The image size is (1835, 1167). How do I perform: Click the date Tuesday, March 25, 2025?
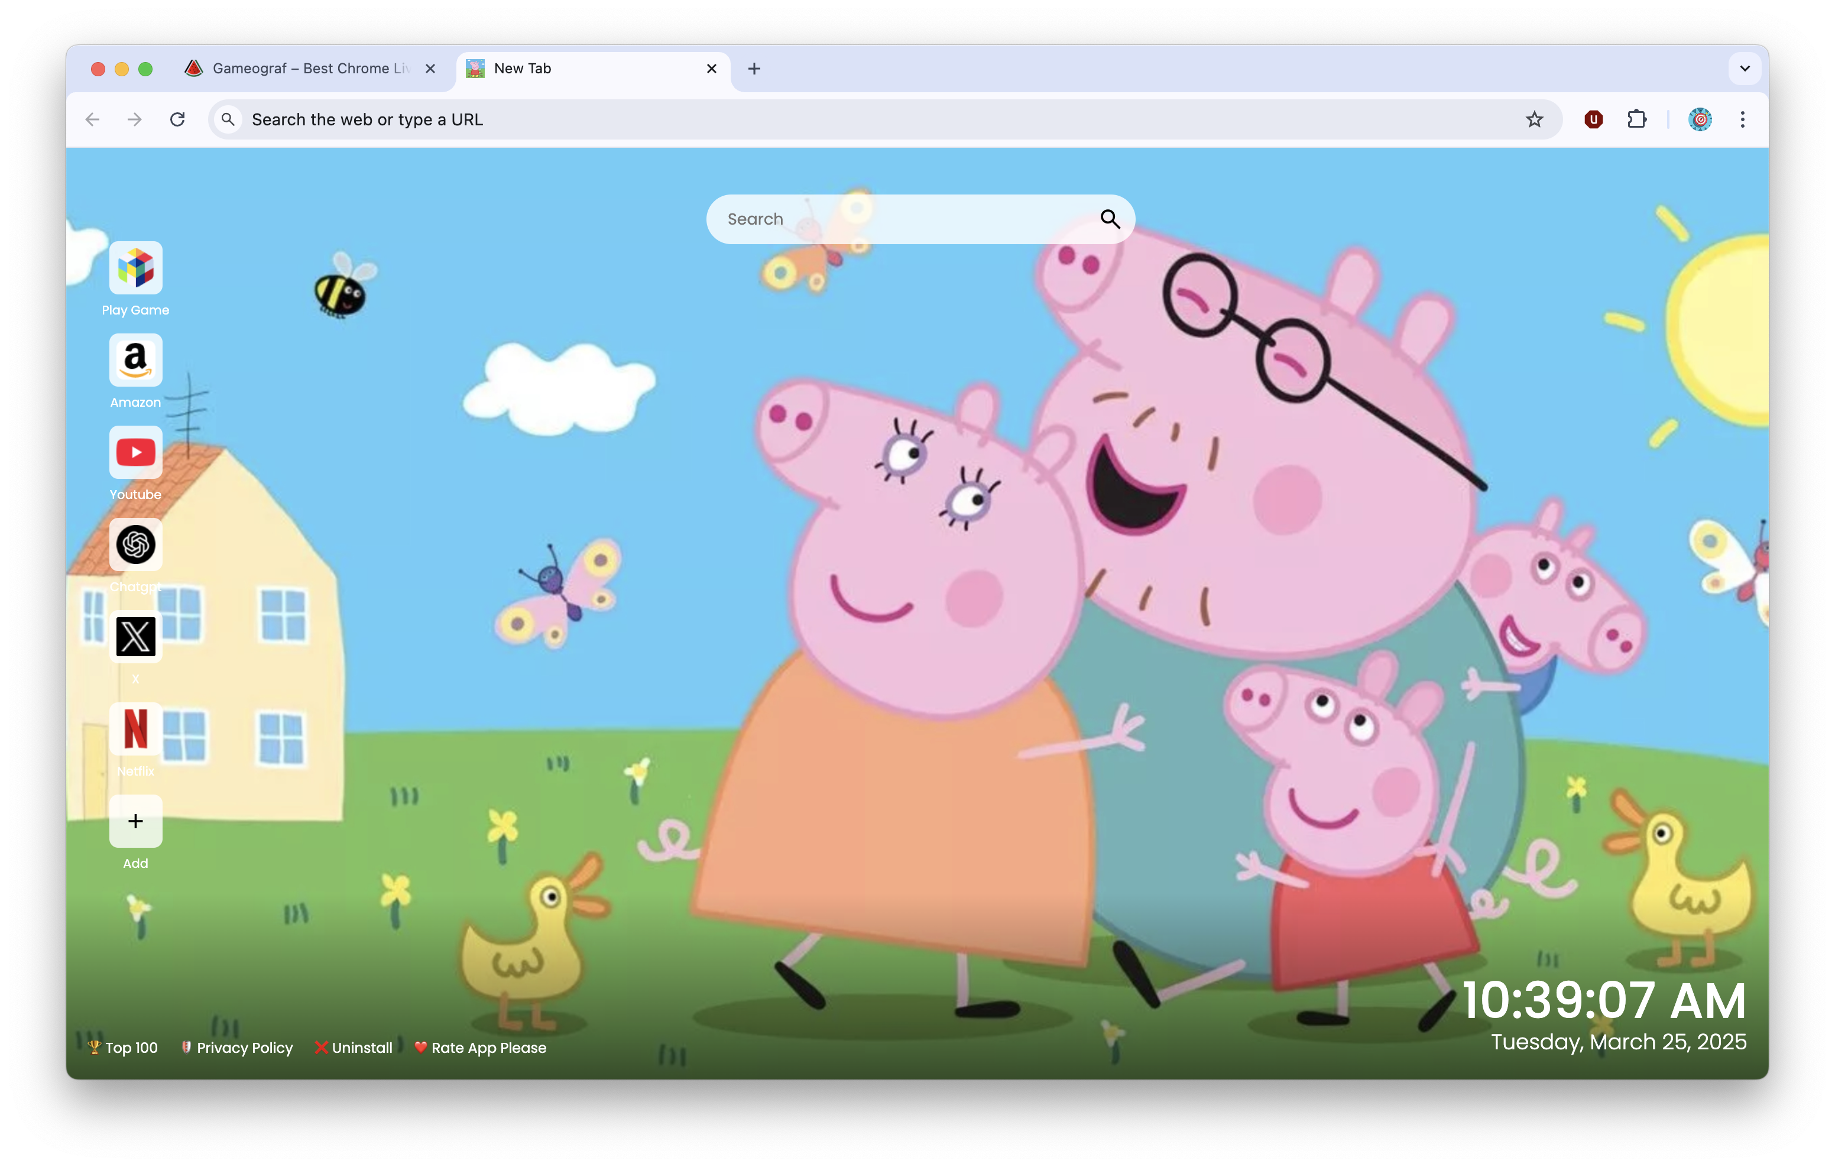point(1618,1042)
